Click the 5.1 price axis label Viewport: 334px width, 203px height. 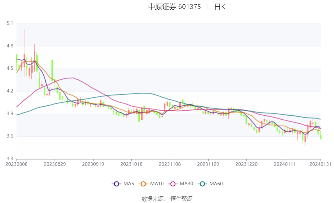10,23
